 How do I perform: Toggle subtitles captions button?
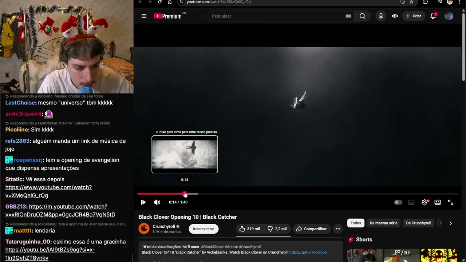pos(411,202)
